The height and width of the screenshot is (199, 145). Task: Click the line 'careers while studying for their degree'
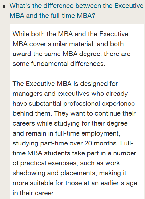70,123
